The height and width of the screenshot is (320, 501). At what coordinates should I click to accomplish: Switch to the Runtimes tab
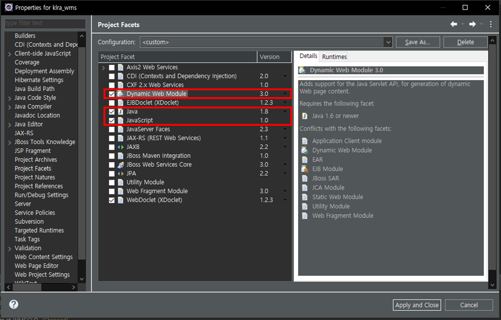coord(334,57)
